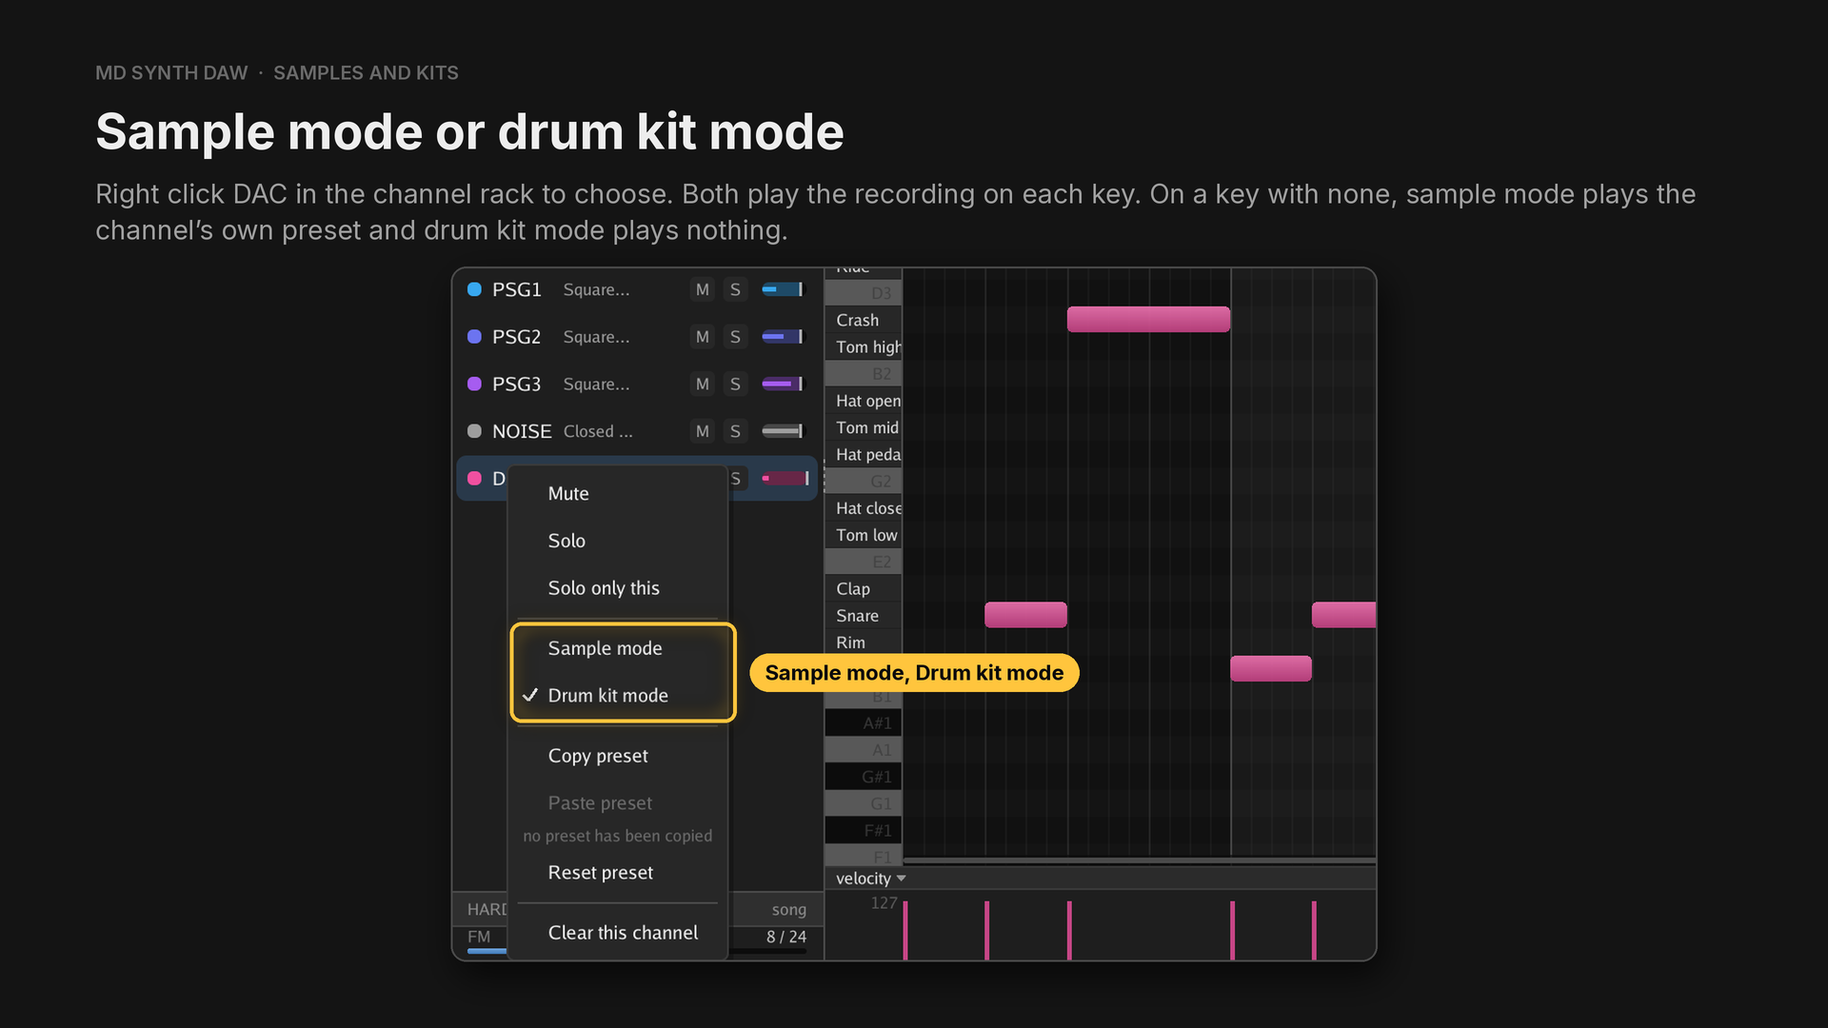The height and width of the screenshot is (1028, 1828).
Task: Solo the NOISE channel with S
Action: click(x=735, y=431)
